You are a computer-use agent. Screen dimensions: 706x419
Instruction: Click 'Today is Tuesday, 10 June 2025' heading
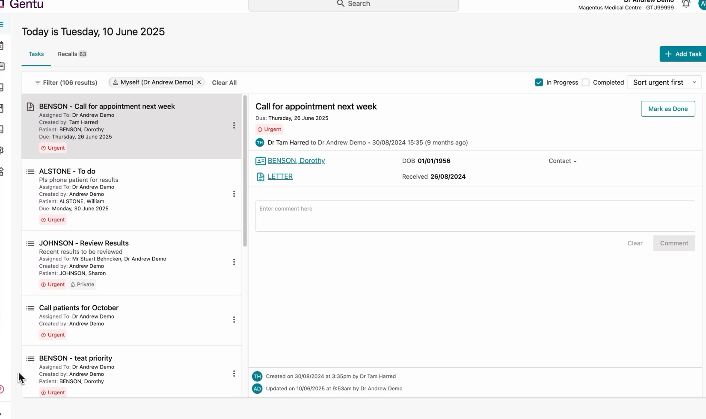point(93,32)
